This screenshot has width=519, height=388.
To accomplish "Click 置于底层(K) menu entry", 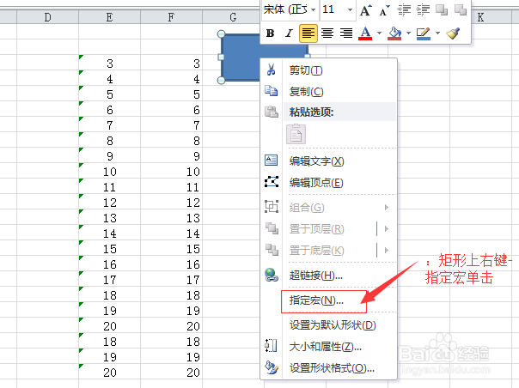I will (317, 251).
